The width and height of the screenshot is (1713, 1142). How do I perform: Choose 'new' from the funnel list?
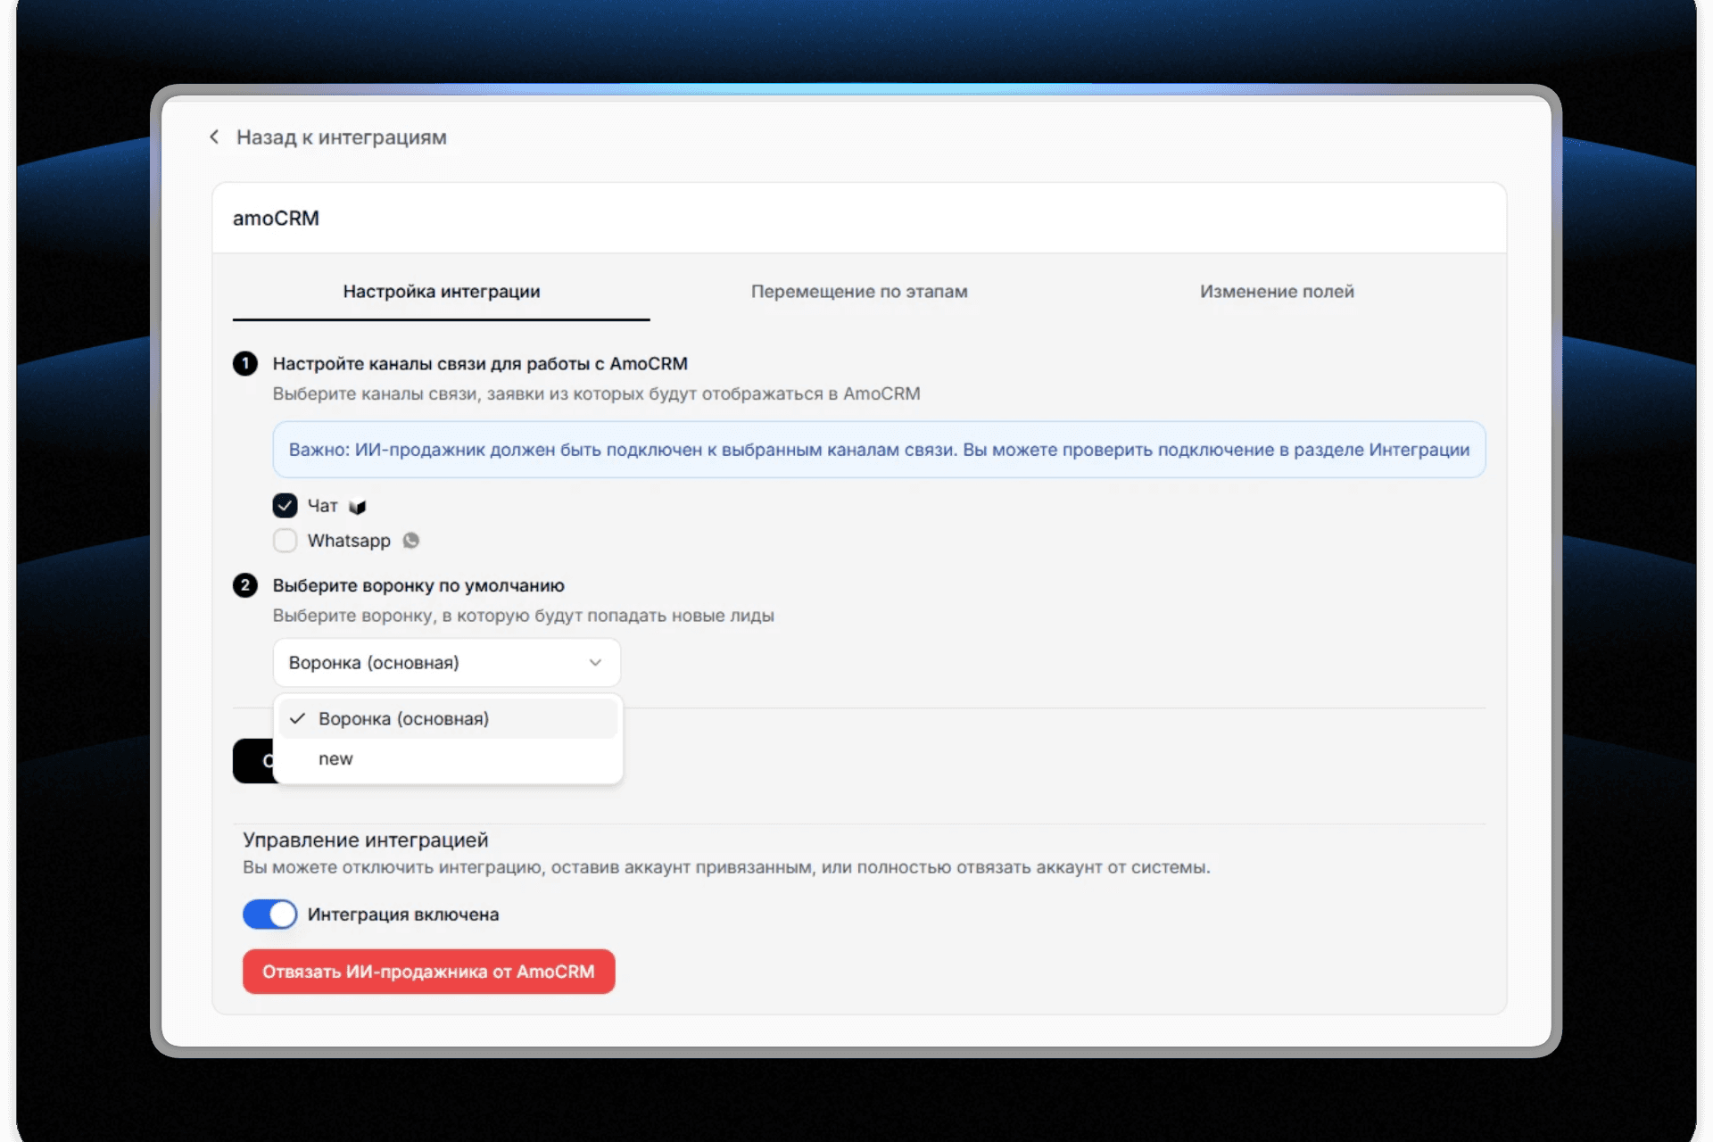336,759
